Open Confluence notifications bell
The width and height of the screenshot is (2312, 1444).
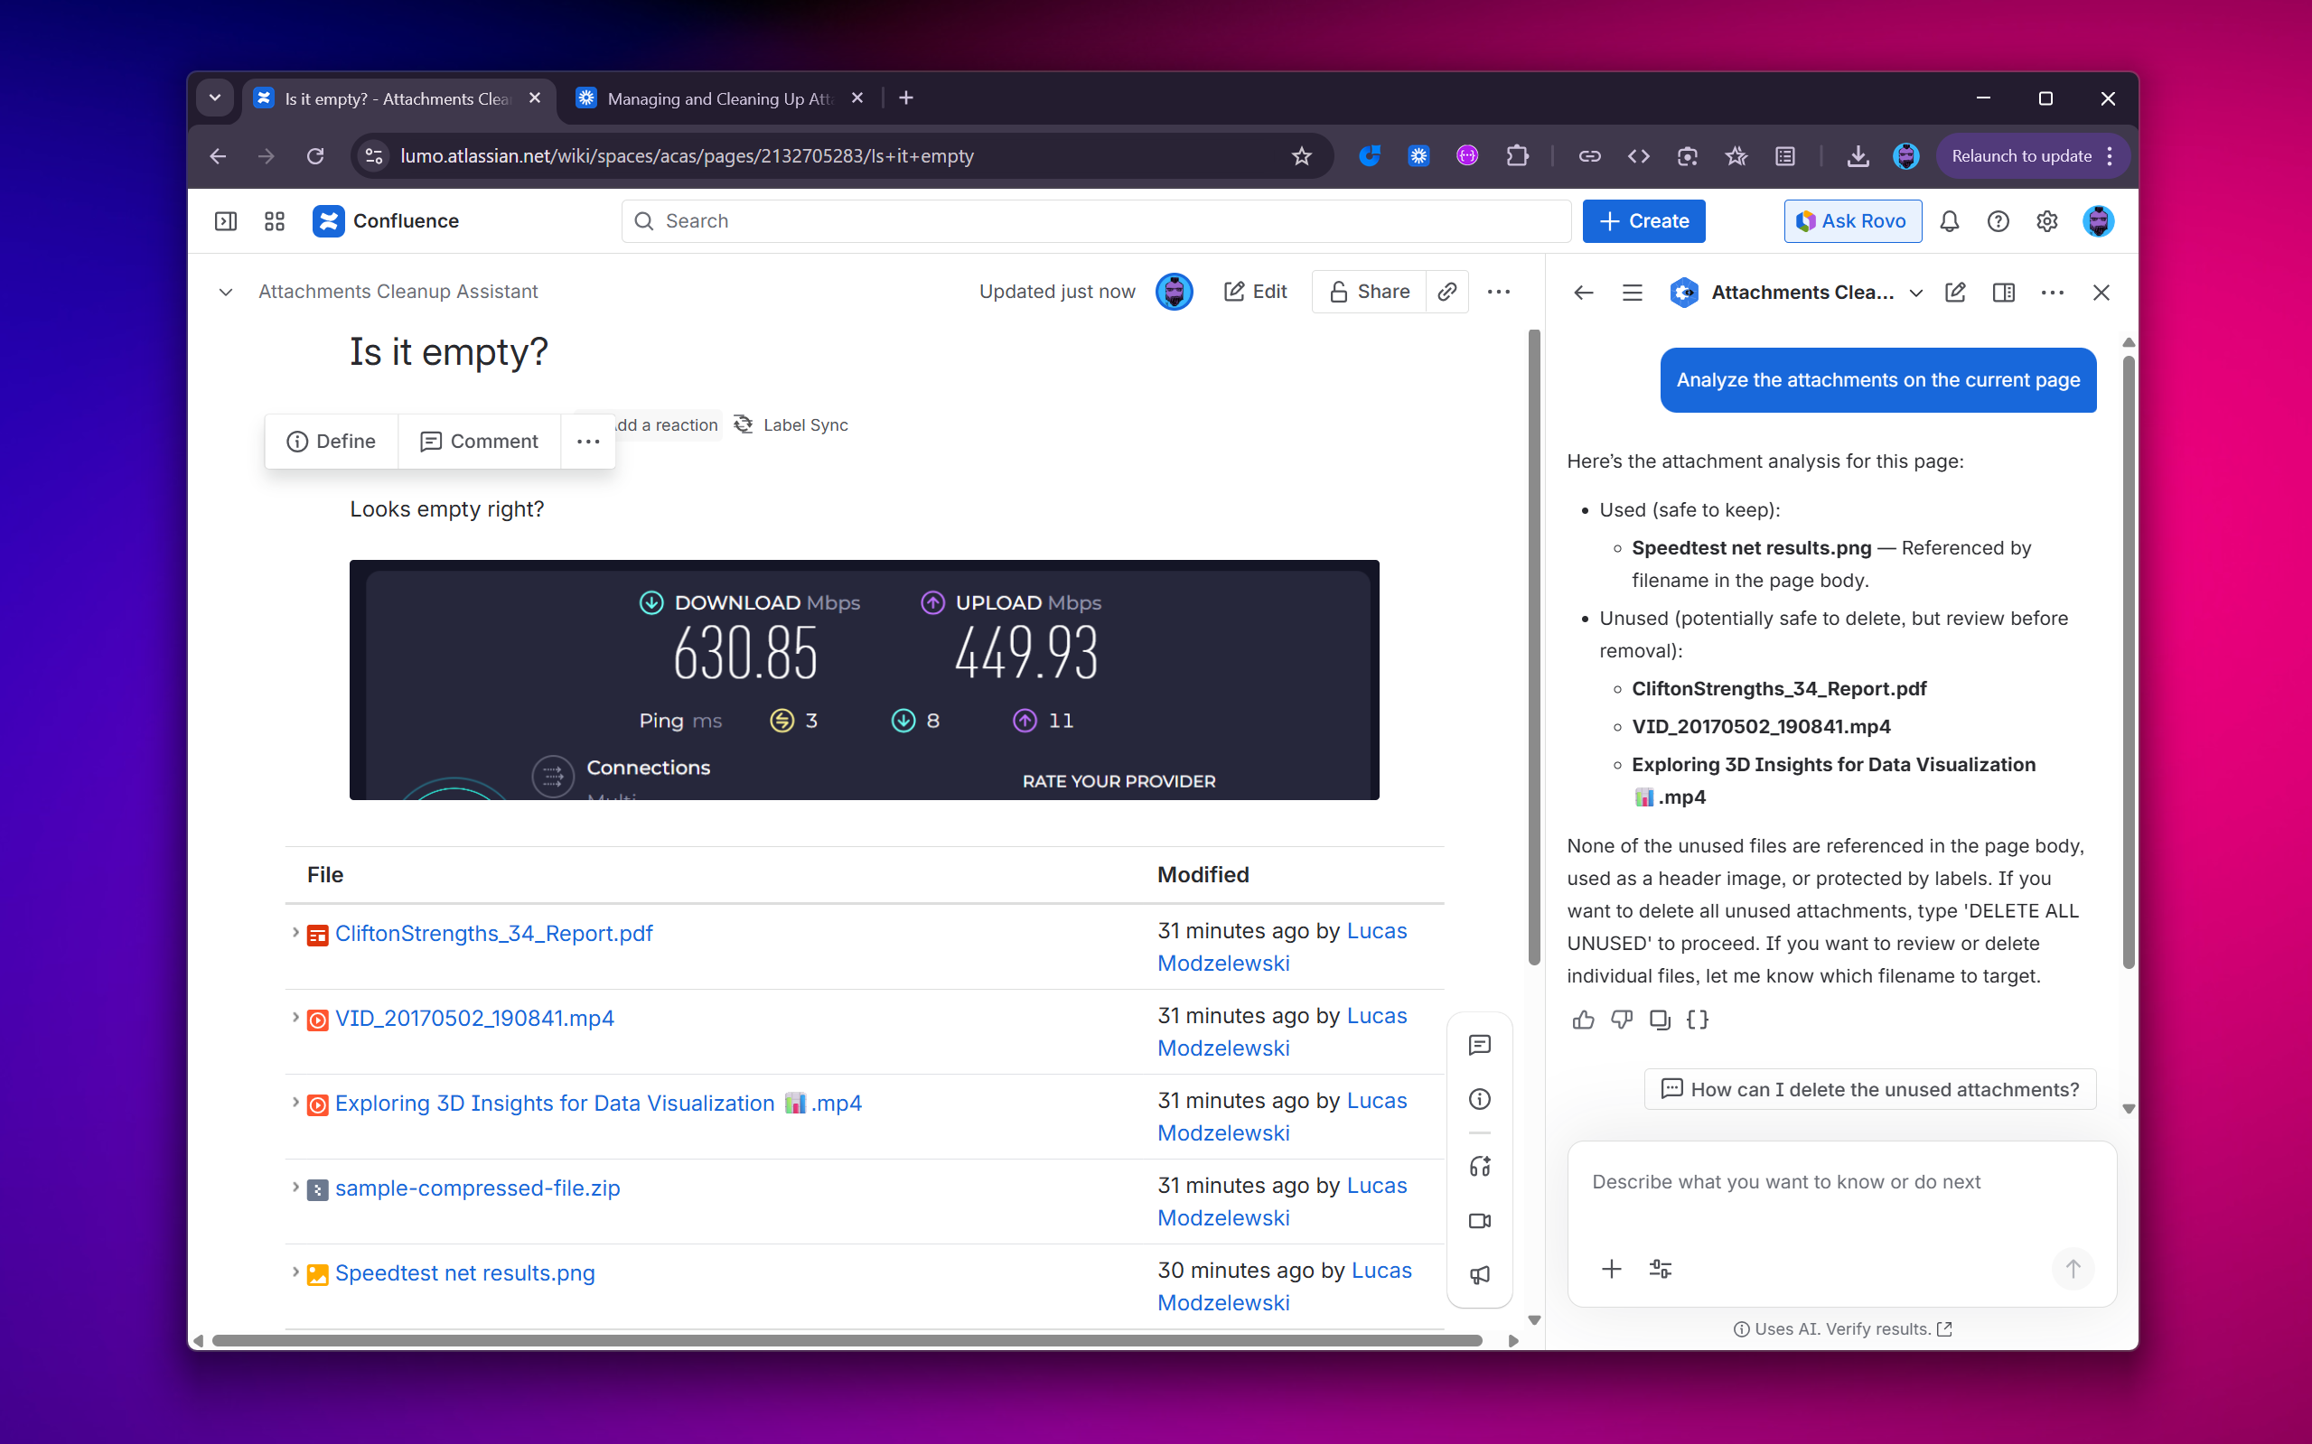[1949, 221]
